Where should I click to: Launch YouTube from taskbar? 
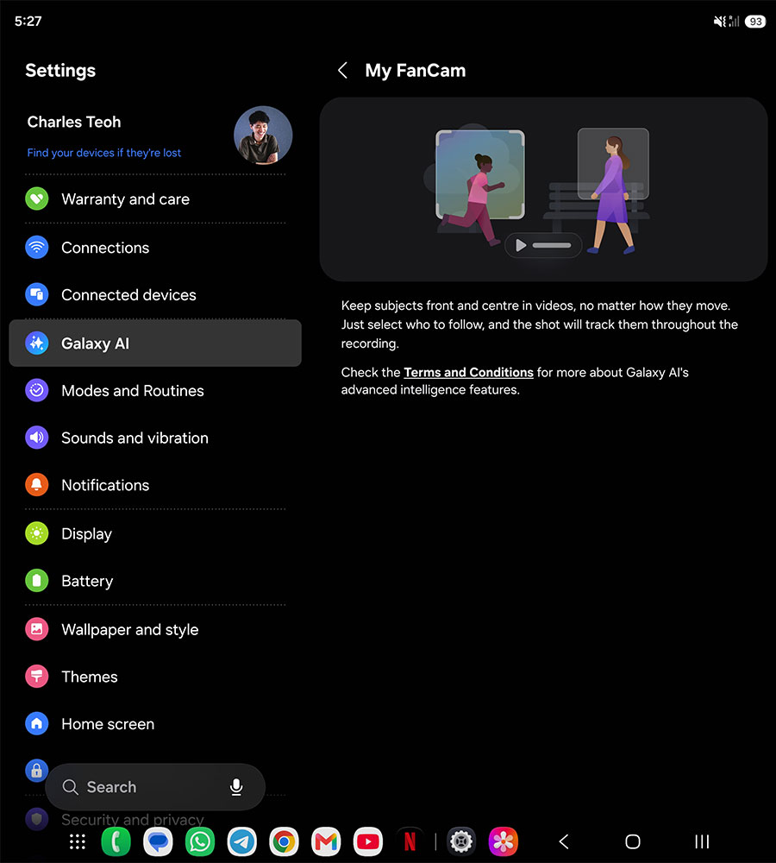tap(368, 841)
